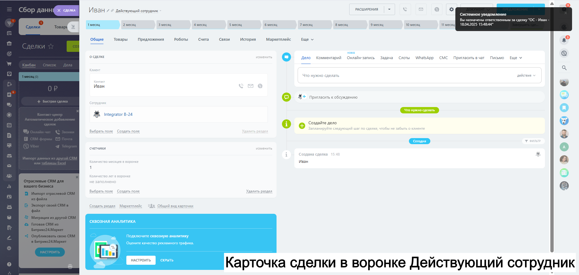The image size is (579, 275).
Task: Click the Что нужно сделать input field
Action: pyautogui.click(x=419, y=75)
